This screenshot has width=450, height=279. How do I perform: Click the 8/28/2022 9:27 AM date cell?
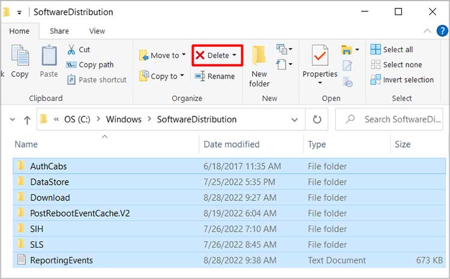(x=239, y=197)
